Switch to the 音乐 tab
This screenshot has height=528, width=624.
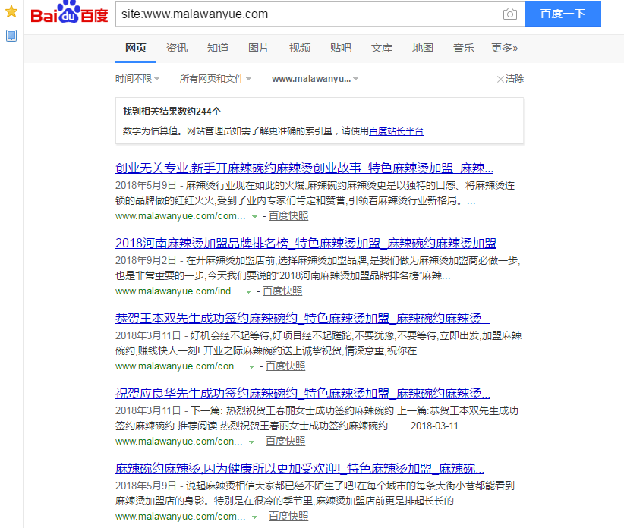tap(463, 47)
